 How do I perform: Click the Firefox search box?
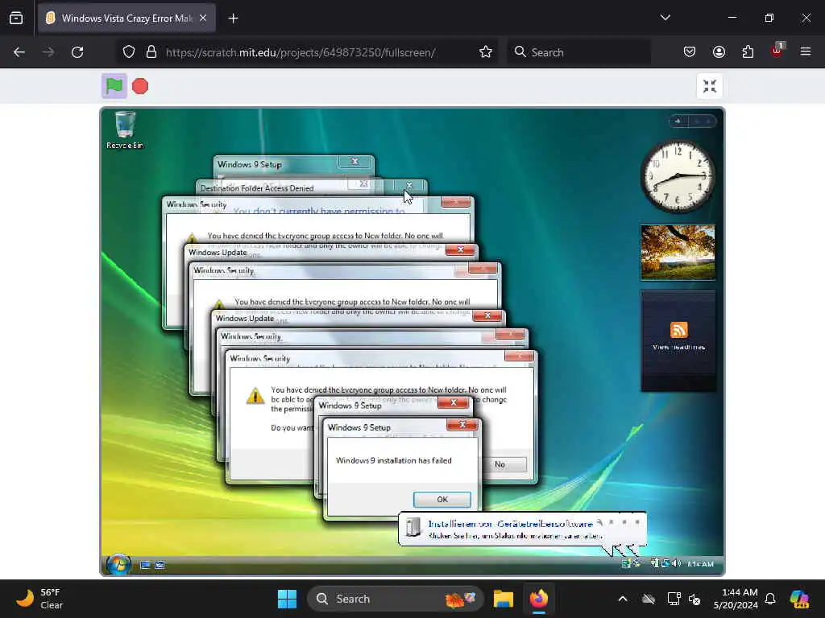(578, 52)
